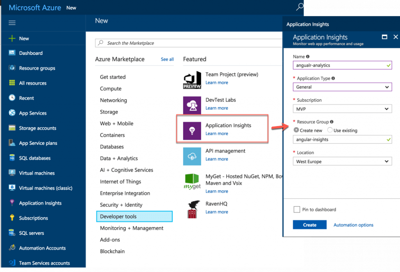Click Learn more under DevTest Labs
Image resolution: width=400 pixels, height=272 pixels.
[217, 108]
